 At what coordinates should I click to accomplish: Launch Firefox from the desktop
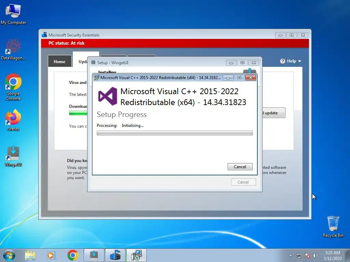13,120
